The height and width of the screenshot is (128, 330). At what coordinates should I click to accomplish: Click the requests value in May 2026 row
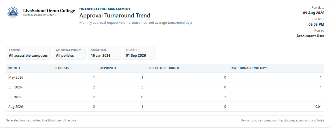click(94, 78)
